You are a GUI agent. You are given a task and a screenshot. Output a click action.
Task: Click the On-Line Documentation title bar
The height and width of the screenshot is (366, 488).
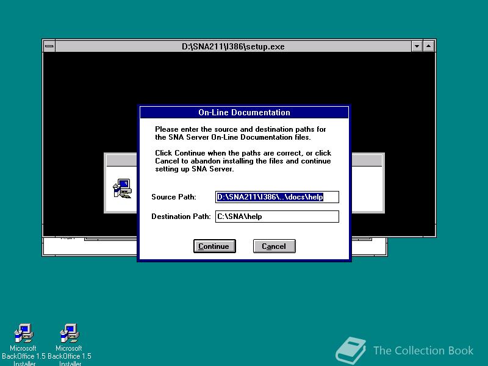click(245, 112)
